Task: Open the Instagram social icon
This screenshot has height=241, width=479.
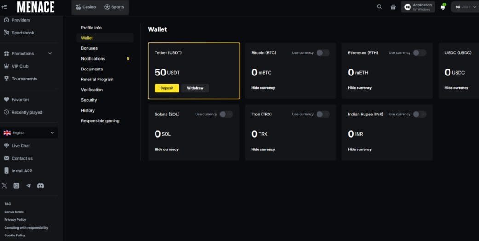Action: tap(17, 185)
